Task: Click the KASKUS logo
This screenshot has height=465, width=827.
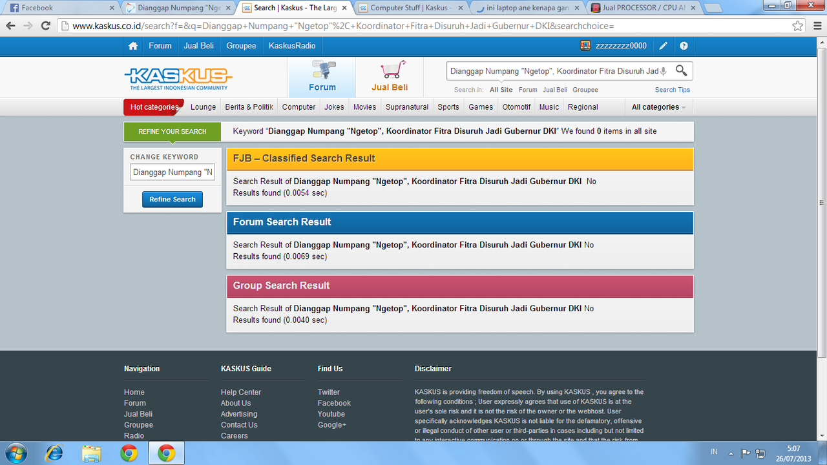Action: pyautogui.click(x=178, y=78)
